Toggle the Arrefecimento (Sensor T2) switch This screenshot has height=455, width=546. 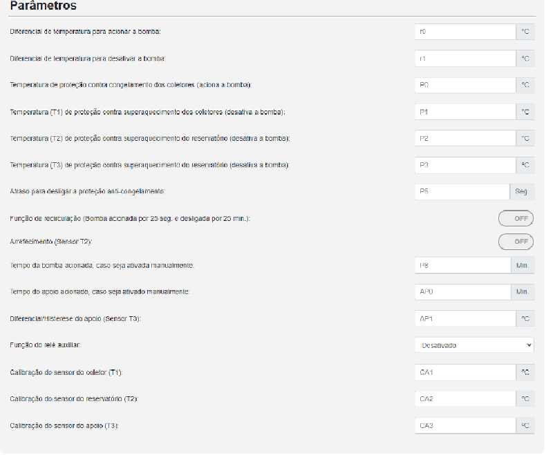click(516, 242)
